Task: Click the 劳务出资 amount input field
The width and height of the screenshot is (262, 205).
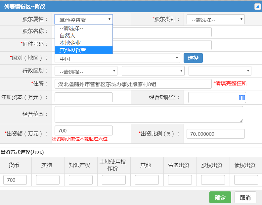Action: pos(180,180)
